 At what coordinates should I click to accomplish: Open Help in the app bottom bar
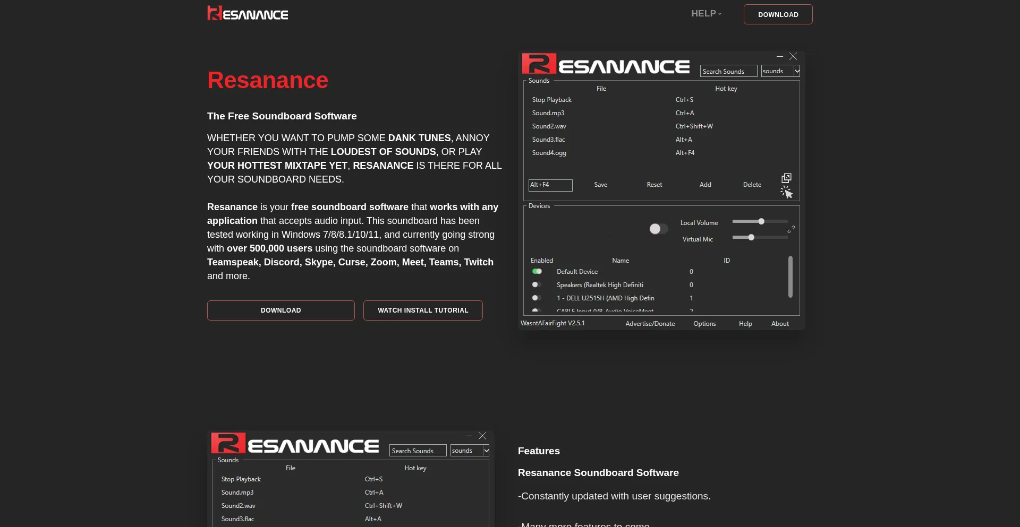point(745,324)
